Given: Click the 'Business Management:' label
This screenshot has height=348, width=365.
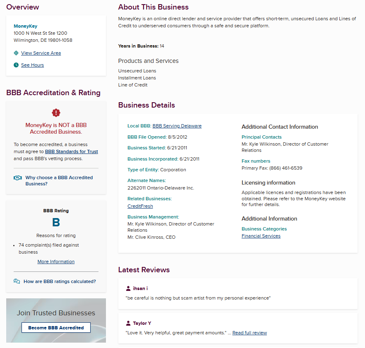Looking at the screenshot, I should pos(153,217).
